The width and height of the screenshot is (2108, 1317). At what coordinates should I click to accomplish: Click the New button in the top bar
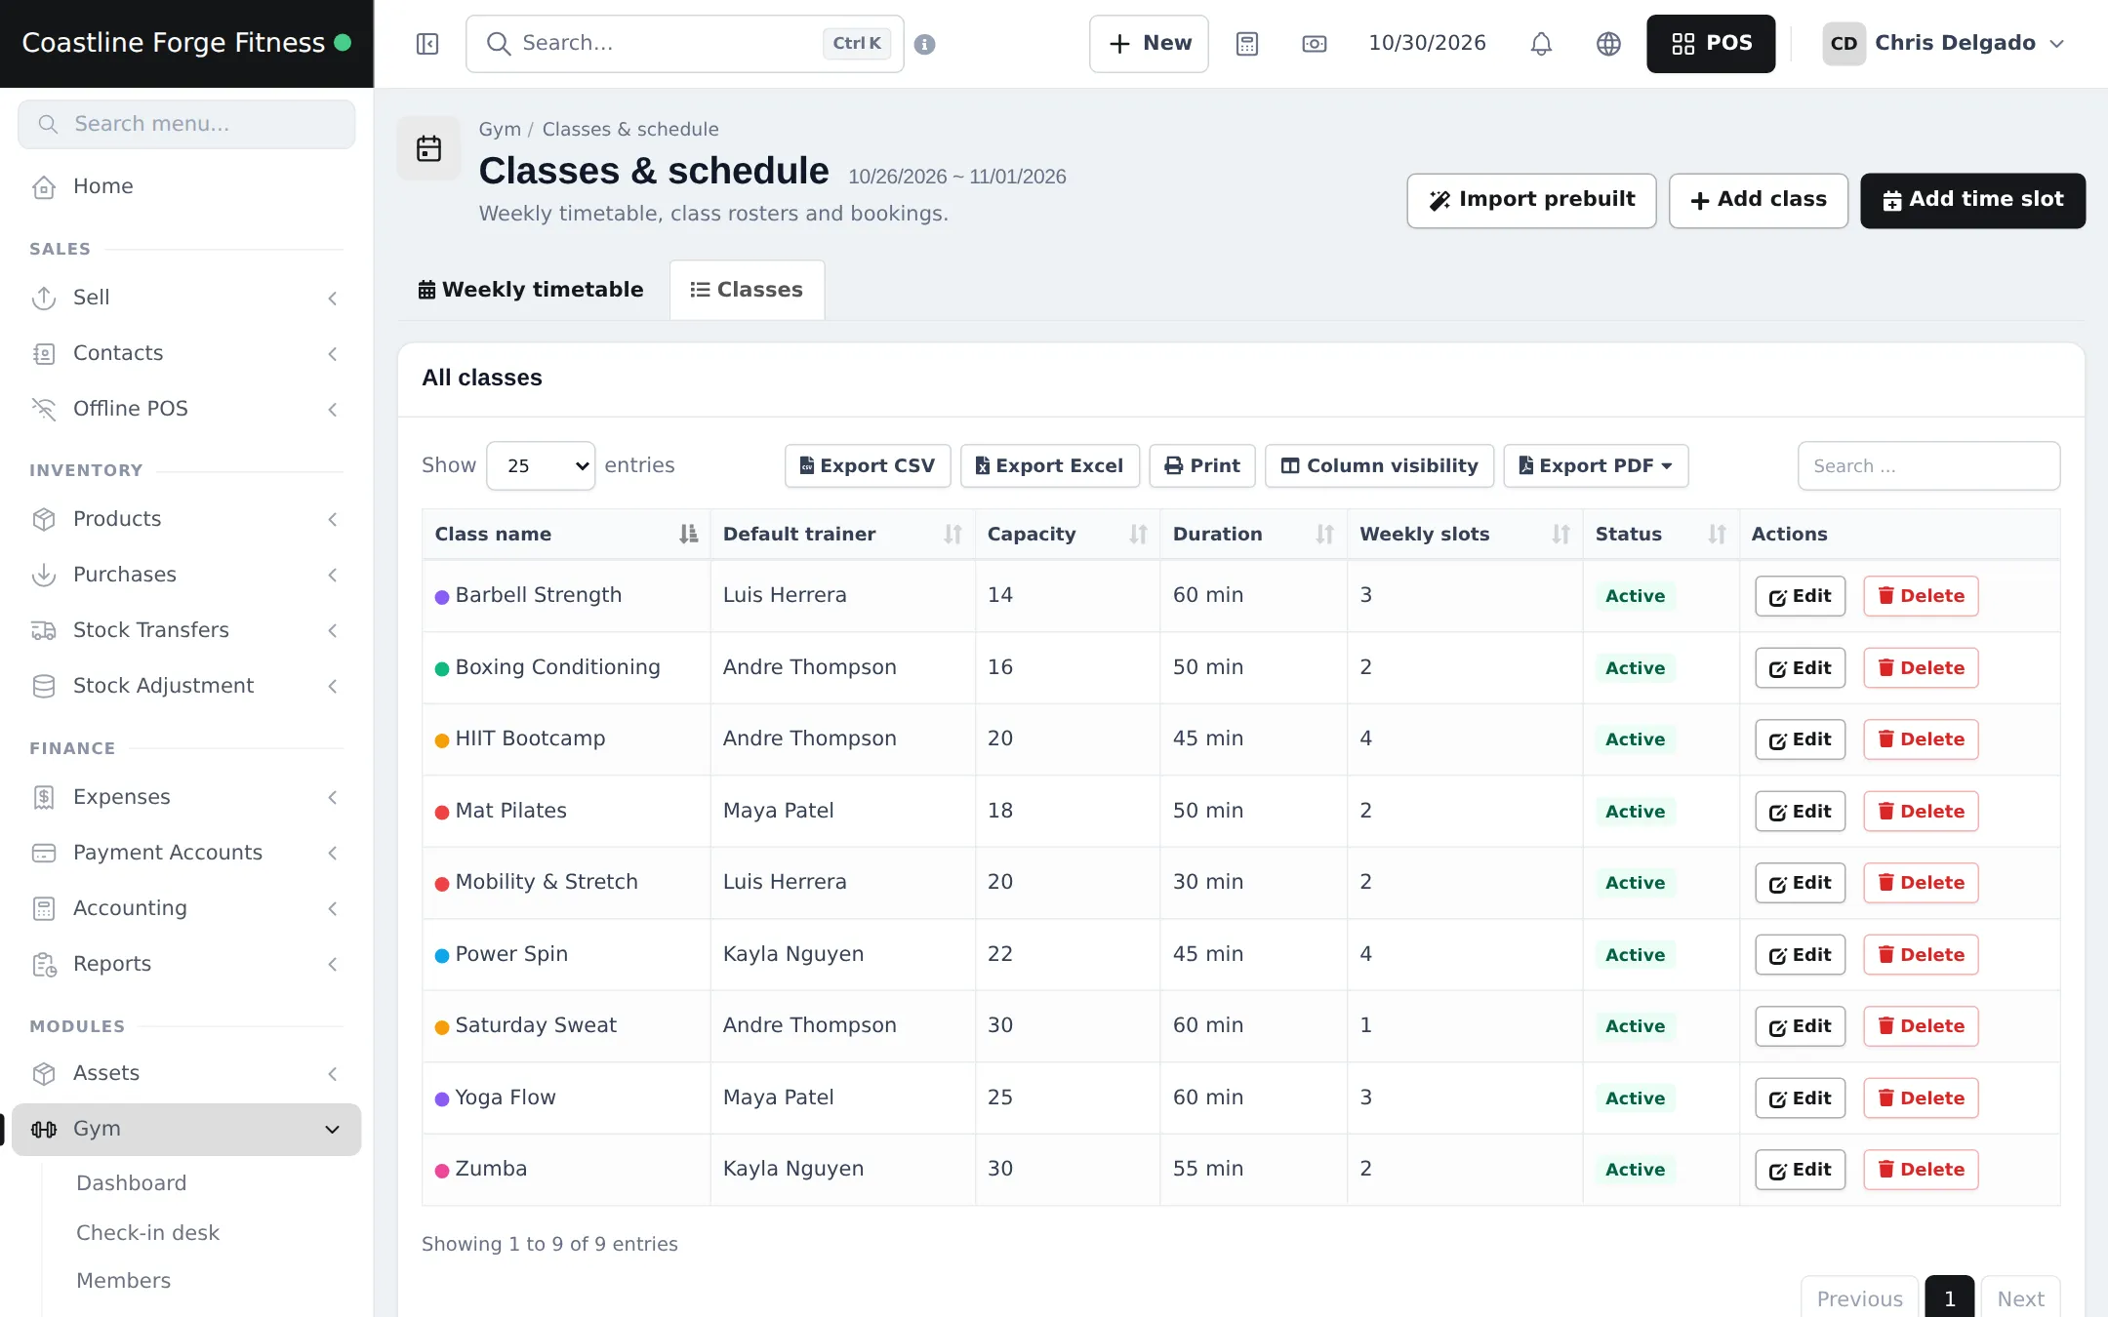[1149, 44]
